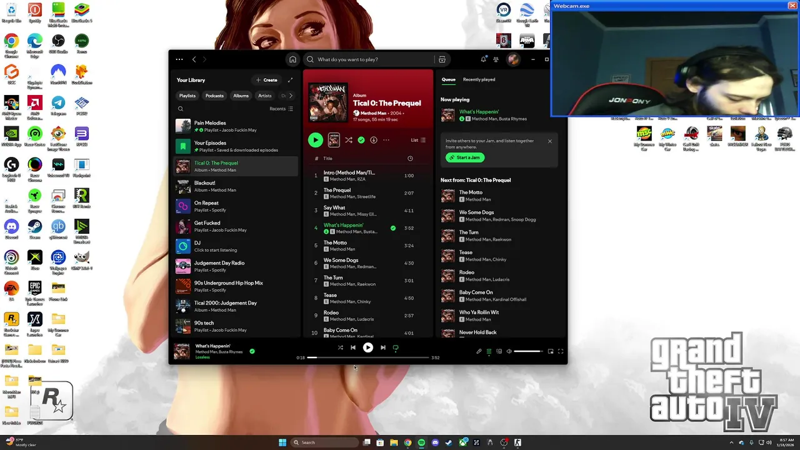Click the Create button in Your Library
The height and width of the screenshot is (450, 800).
tap(266, 80)
